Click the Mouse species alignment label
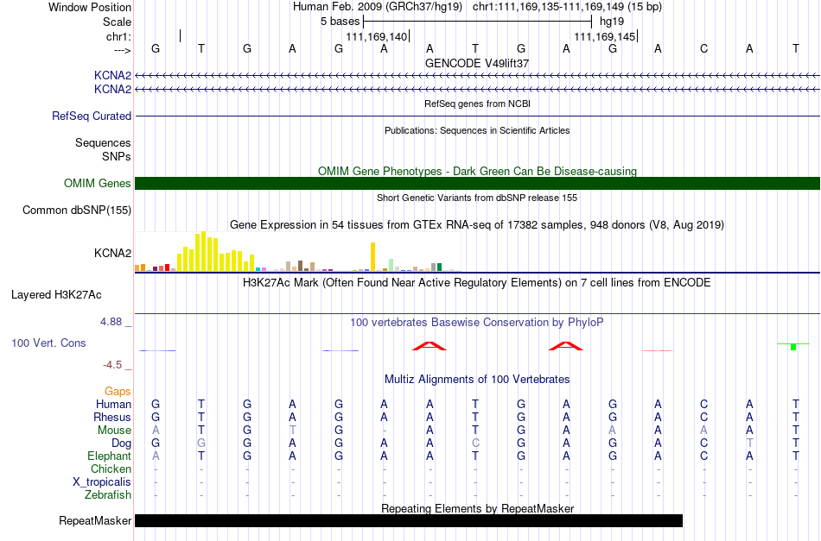Viewport: 821px width, 541px height. [x=114, y=431]
